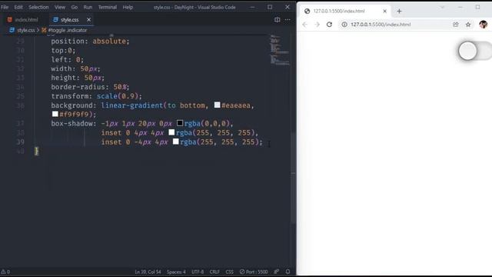Open color picker for #f9f9f9 swatch
The image size is (492, 277).
(55, 114)
